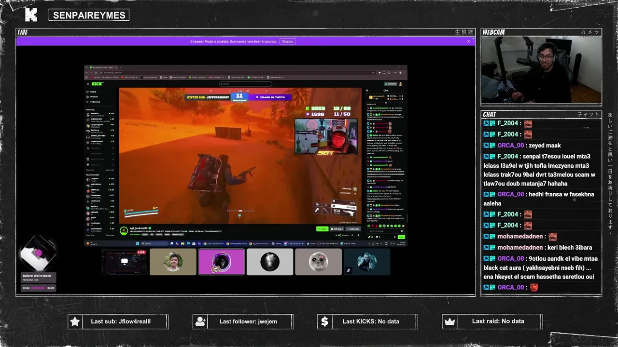
Task: Click Follow on Twitch banner in stream
Action: (270, 97)
